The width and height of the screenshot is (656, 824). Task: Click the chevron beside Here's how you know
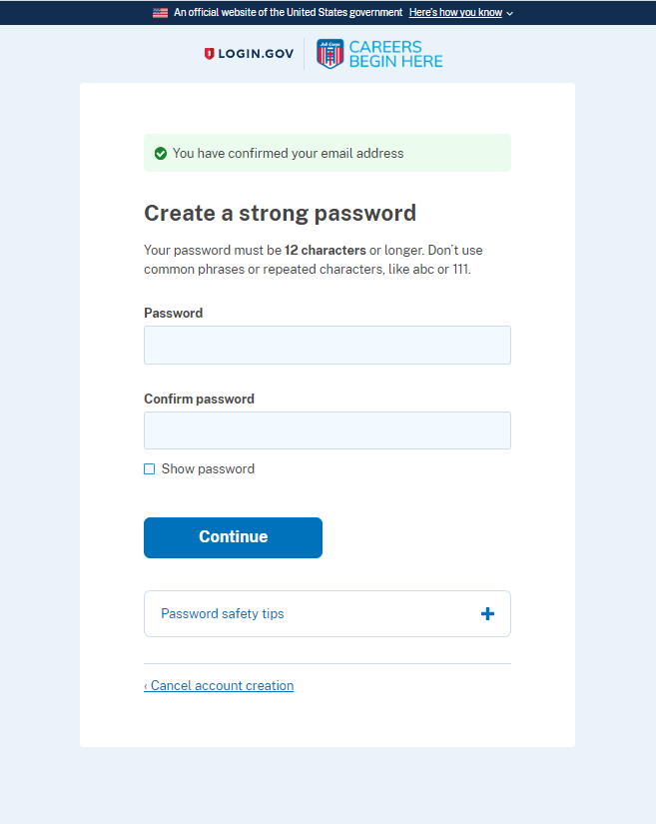click(509, 14)
